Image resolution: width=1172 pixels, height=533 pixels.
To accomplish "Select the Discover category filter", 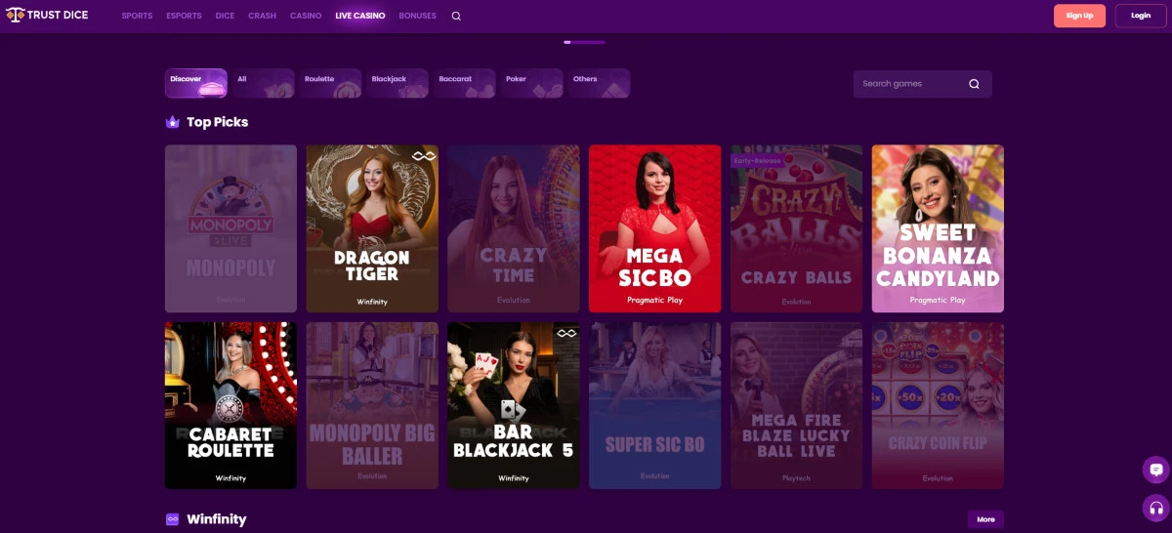I will [195, 83].
